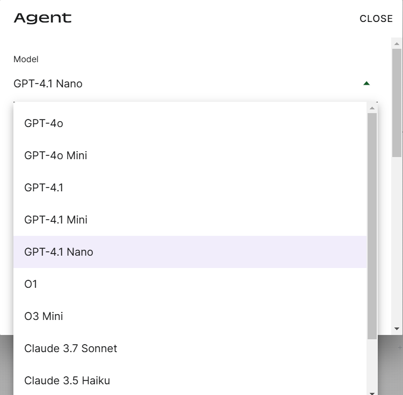This screenshot has width=403, height=395.
Task: Click the dropdown list scroll-up arrow
Action: (372, 108)
